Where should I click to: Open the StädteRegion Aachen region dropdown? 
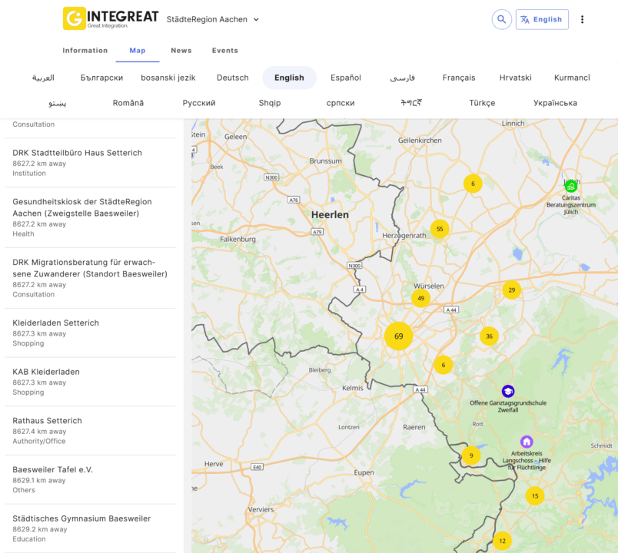[x=213, y=19]
